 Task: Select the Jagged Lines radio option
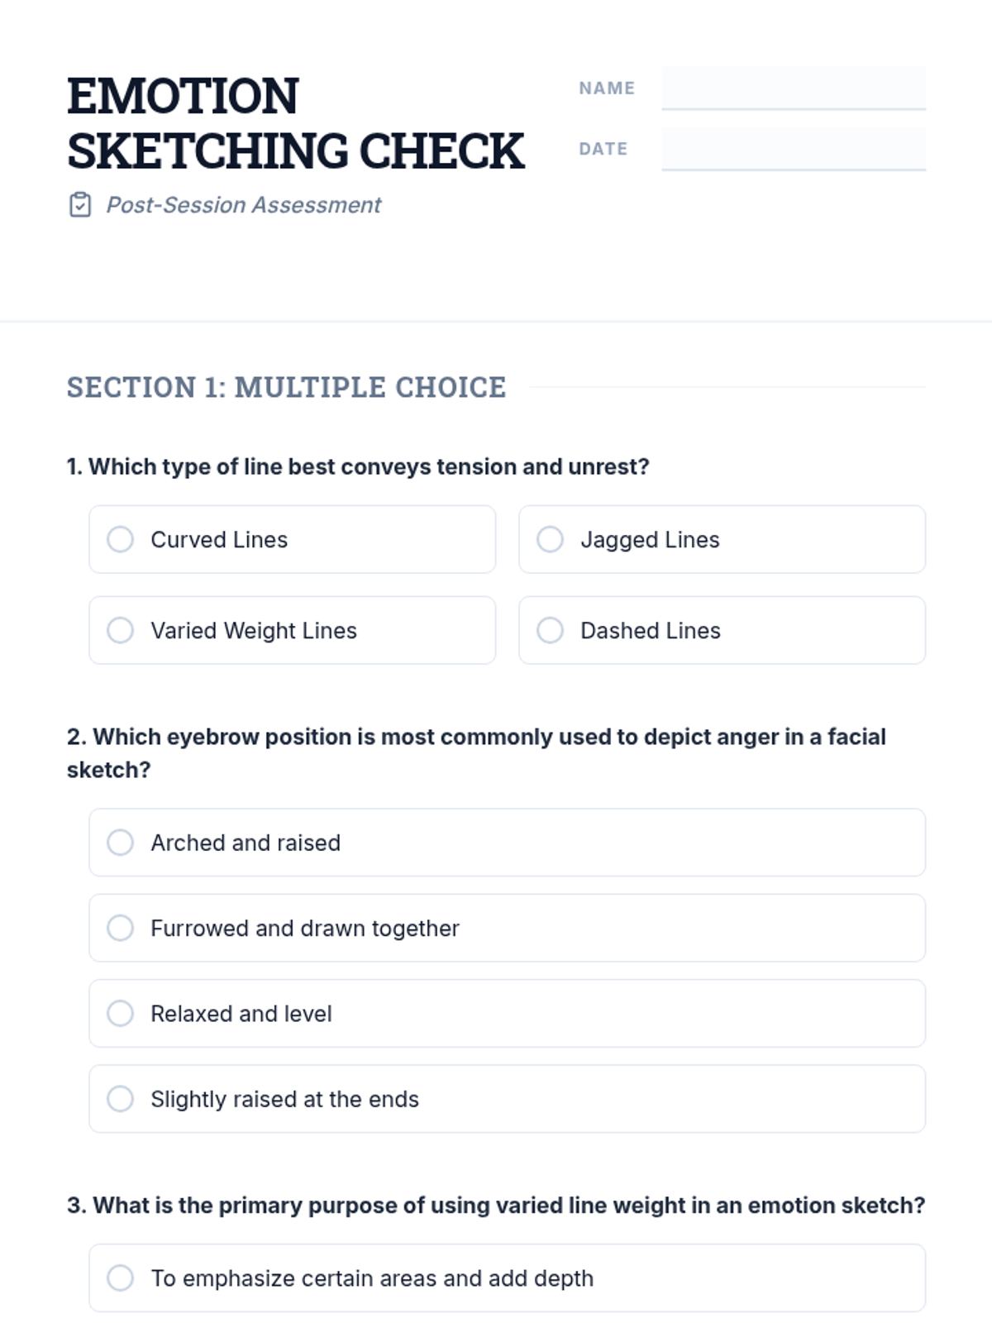(x=551, y=539)
